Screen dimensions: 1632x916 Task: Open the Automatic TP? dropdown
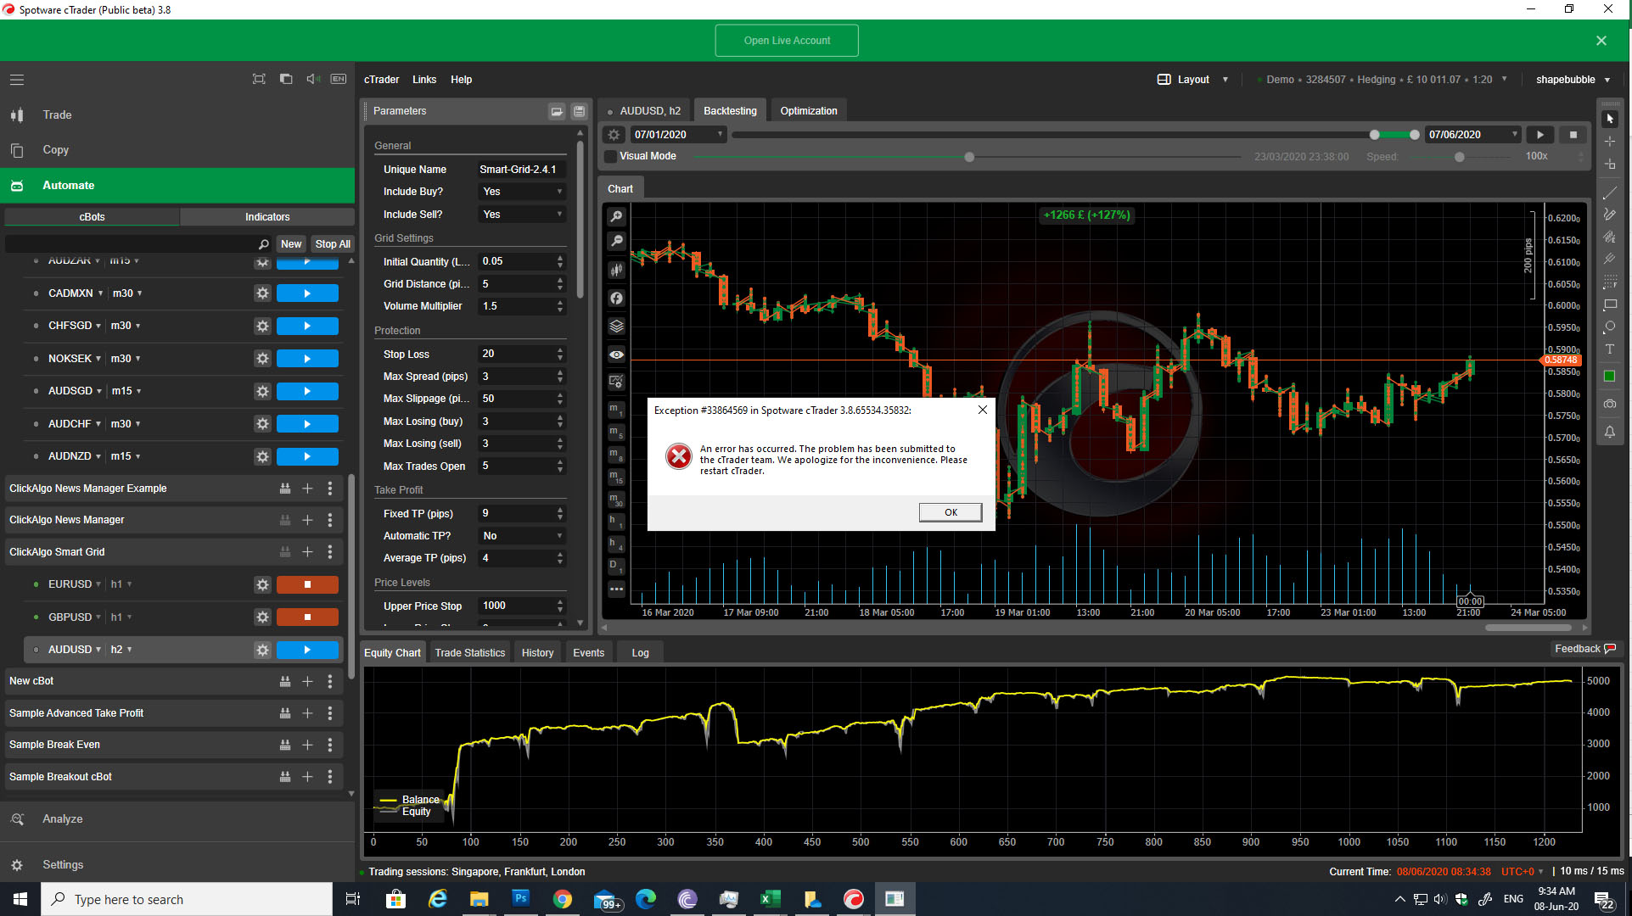(x=522, y=536)
